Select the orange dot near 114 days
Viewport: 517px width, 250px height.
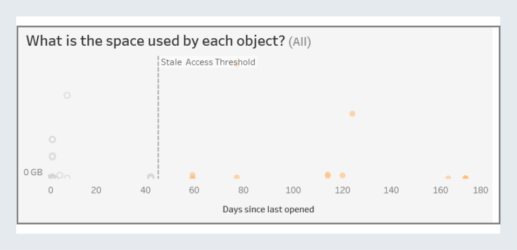point(327,175)
